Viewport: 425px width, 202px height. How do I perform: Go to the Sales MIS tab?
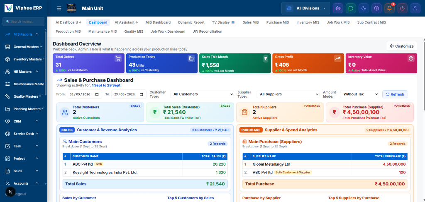[251, 22]
